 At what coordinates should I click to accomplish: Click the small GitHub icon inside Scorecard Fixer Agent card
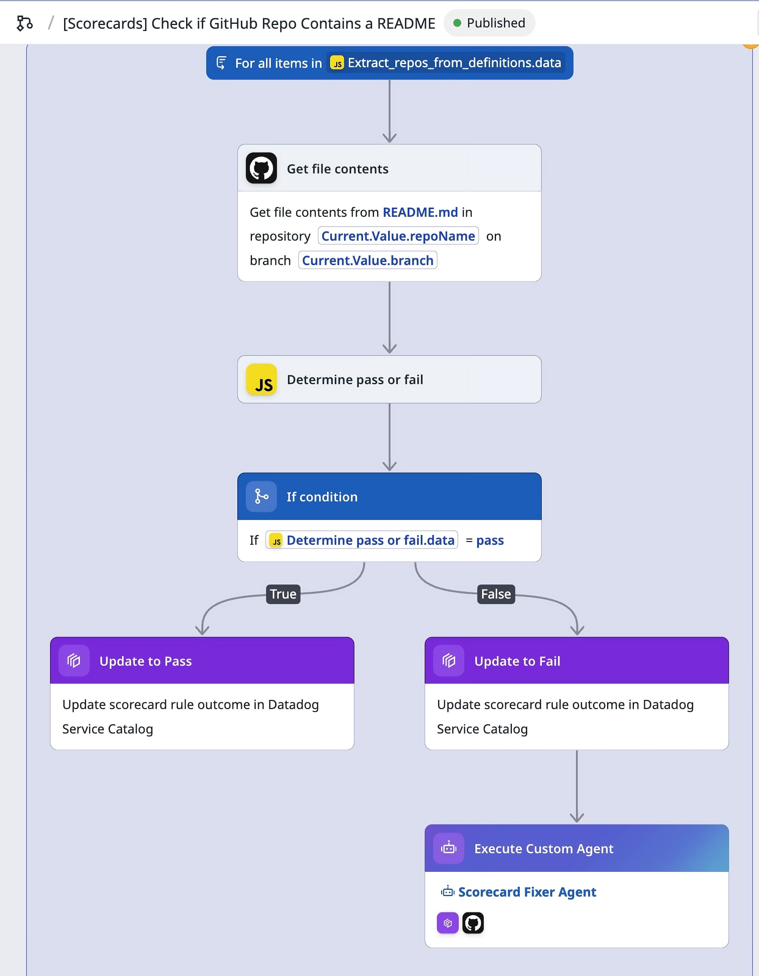coord(473,923)
